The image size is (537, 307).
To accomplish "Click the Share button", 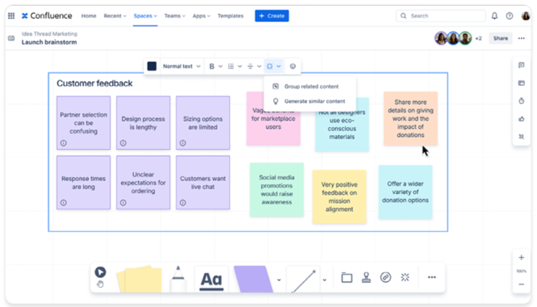I will pyautogui.click(x=500, y=39).
